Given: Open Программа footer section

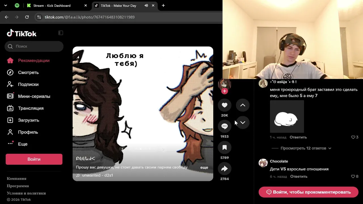Looking at the screenshot, I should (x=18, y=186).
